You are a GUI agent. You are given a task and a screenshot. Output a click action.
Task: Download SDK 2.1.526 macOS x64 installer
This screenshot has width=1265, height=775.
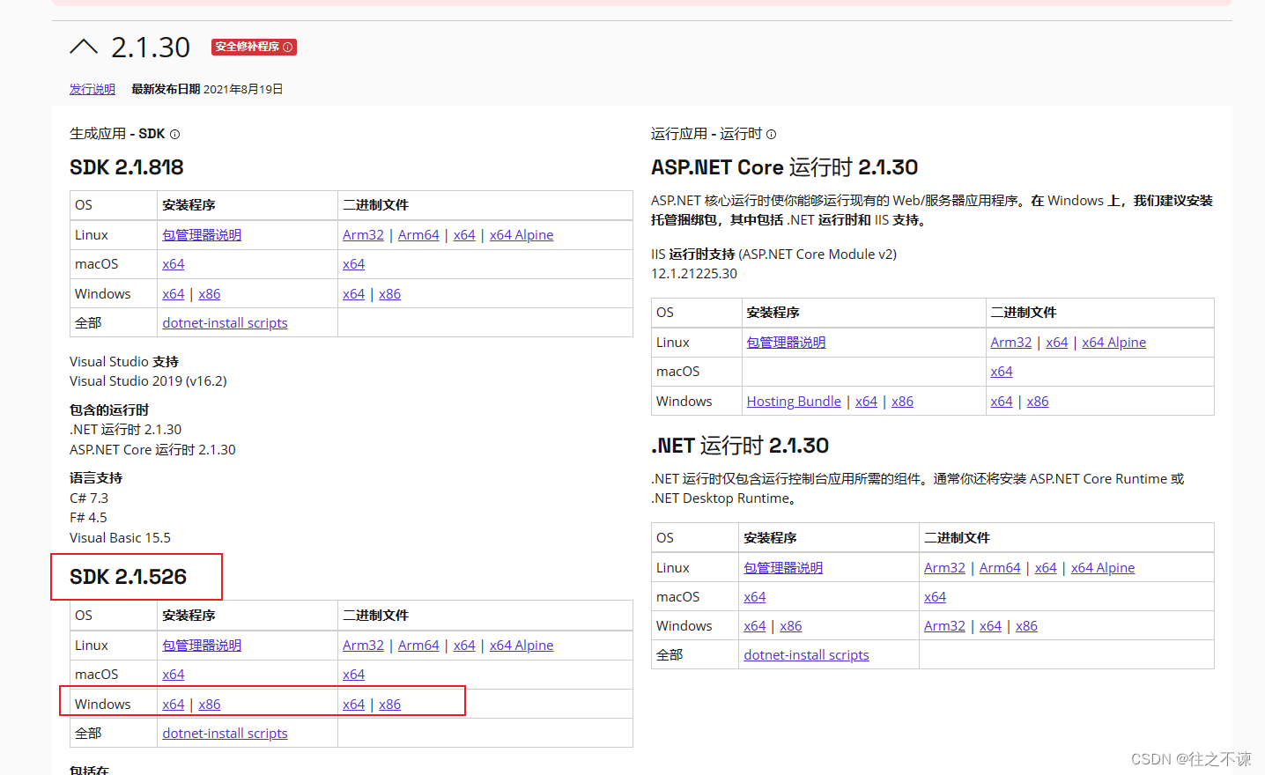174,675
